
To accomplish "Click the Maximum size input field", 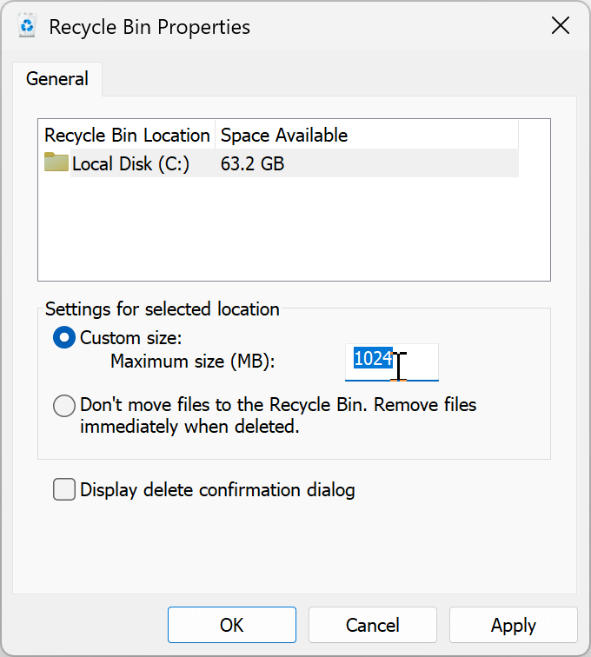I will (x=392, y=362).
